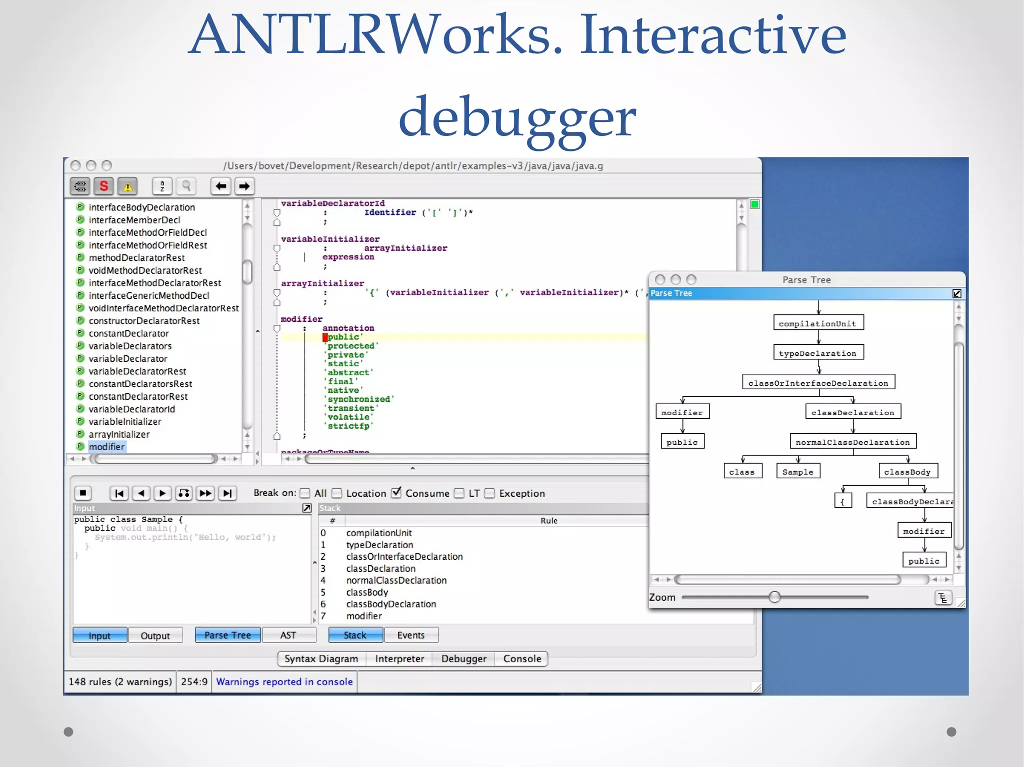Click the normalClassDeclaration tree node
The width and height of the screenshot is (1024, 767).
point(853,441)
